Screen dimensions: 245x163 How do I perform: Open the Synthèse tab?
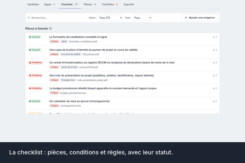(x=33, y=4)
